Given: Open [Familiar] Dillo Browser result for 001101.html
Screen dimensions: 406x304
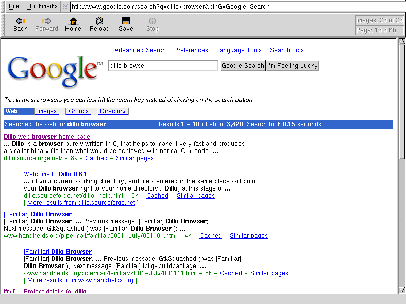Looking at the screenshot, I should tap(38, 214).
